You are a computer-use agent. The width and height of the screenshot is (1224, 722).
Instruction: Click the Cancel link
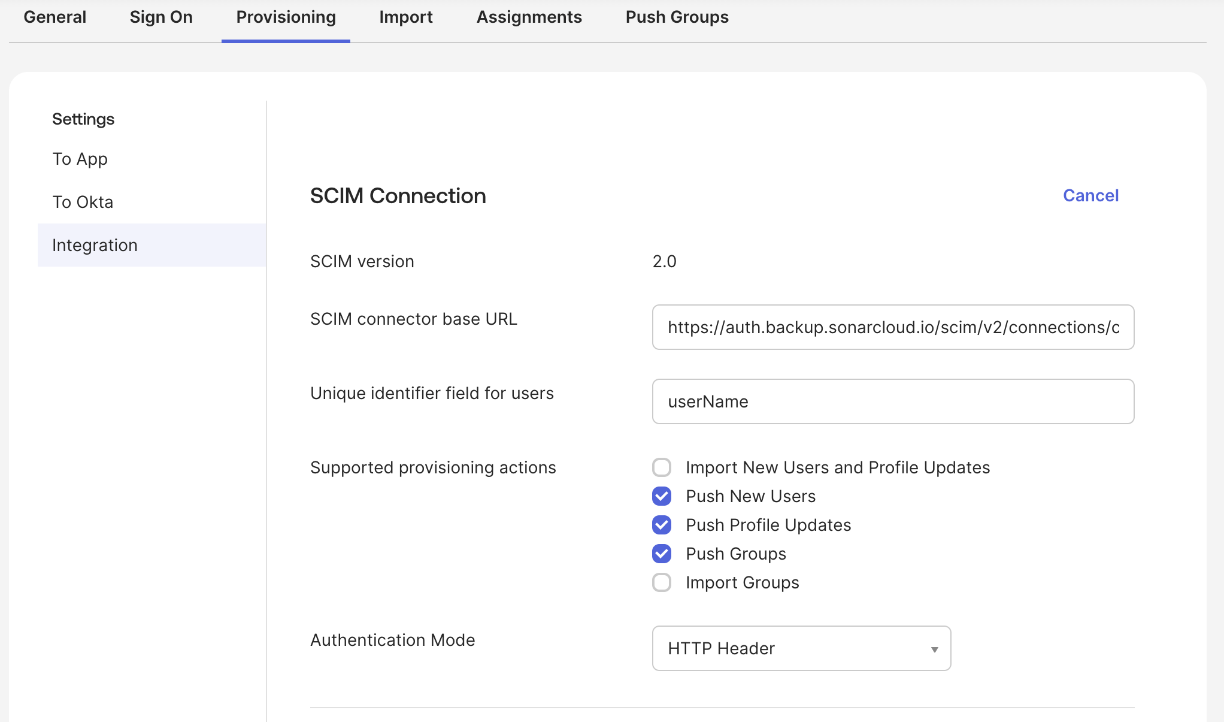[1090, 195]
